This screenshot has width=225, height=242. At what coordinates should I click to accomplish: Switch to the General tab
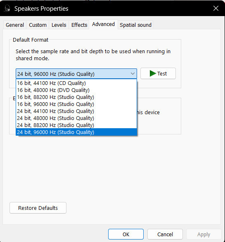tap(15, 25)
